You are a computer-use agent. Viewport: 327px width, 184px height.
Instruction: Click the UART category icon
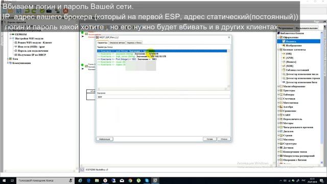(x=281, y=115)
